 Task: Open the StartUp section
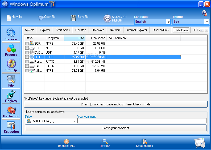(11, 65)
